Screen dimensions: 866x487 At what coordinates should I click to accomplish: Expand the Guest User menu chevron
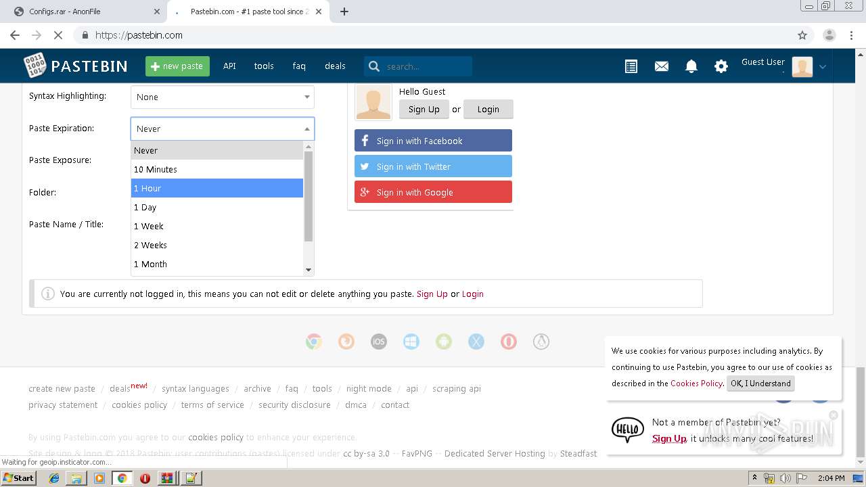(x=823, y=66)
